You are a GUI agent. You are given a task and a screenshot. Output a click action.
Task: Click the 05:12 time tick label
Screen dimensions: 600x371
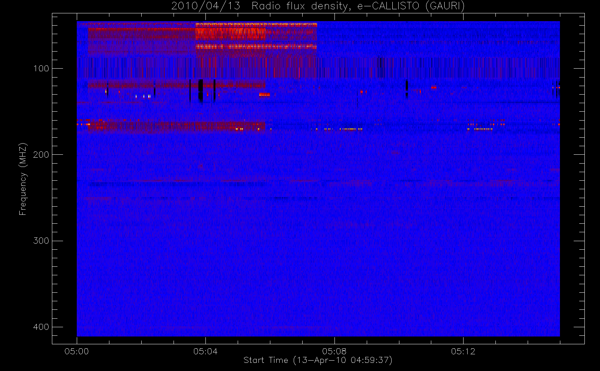463,351
